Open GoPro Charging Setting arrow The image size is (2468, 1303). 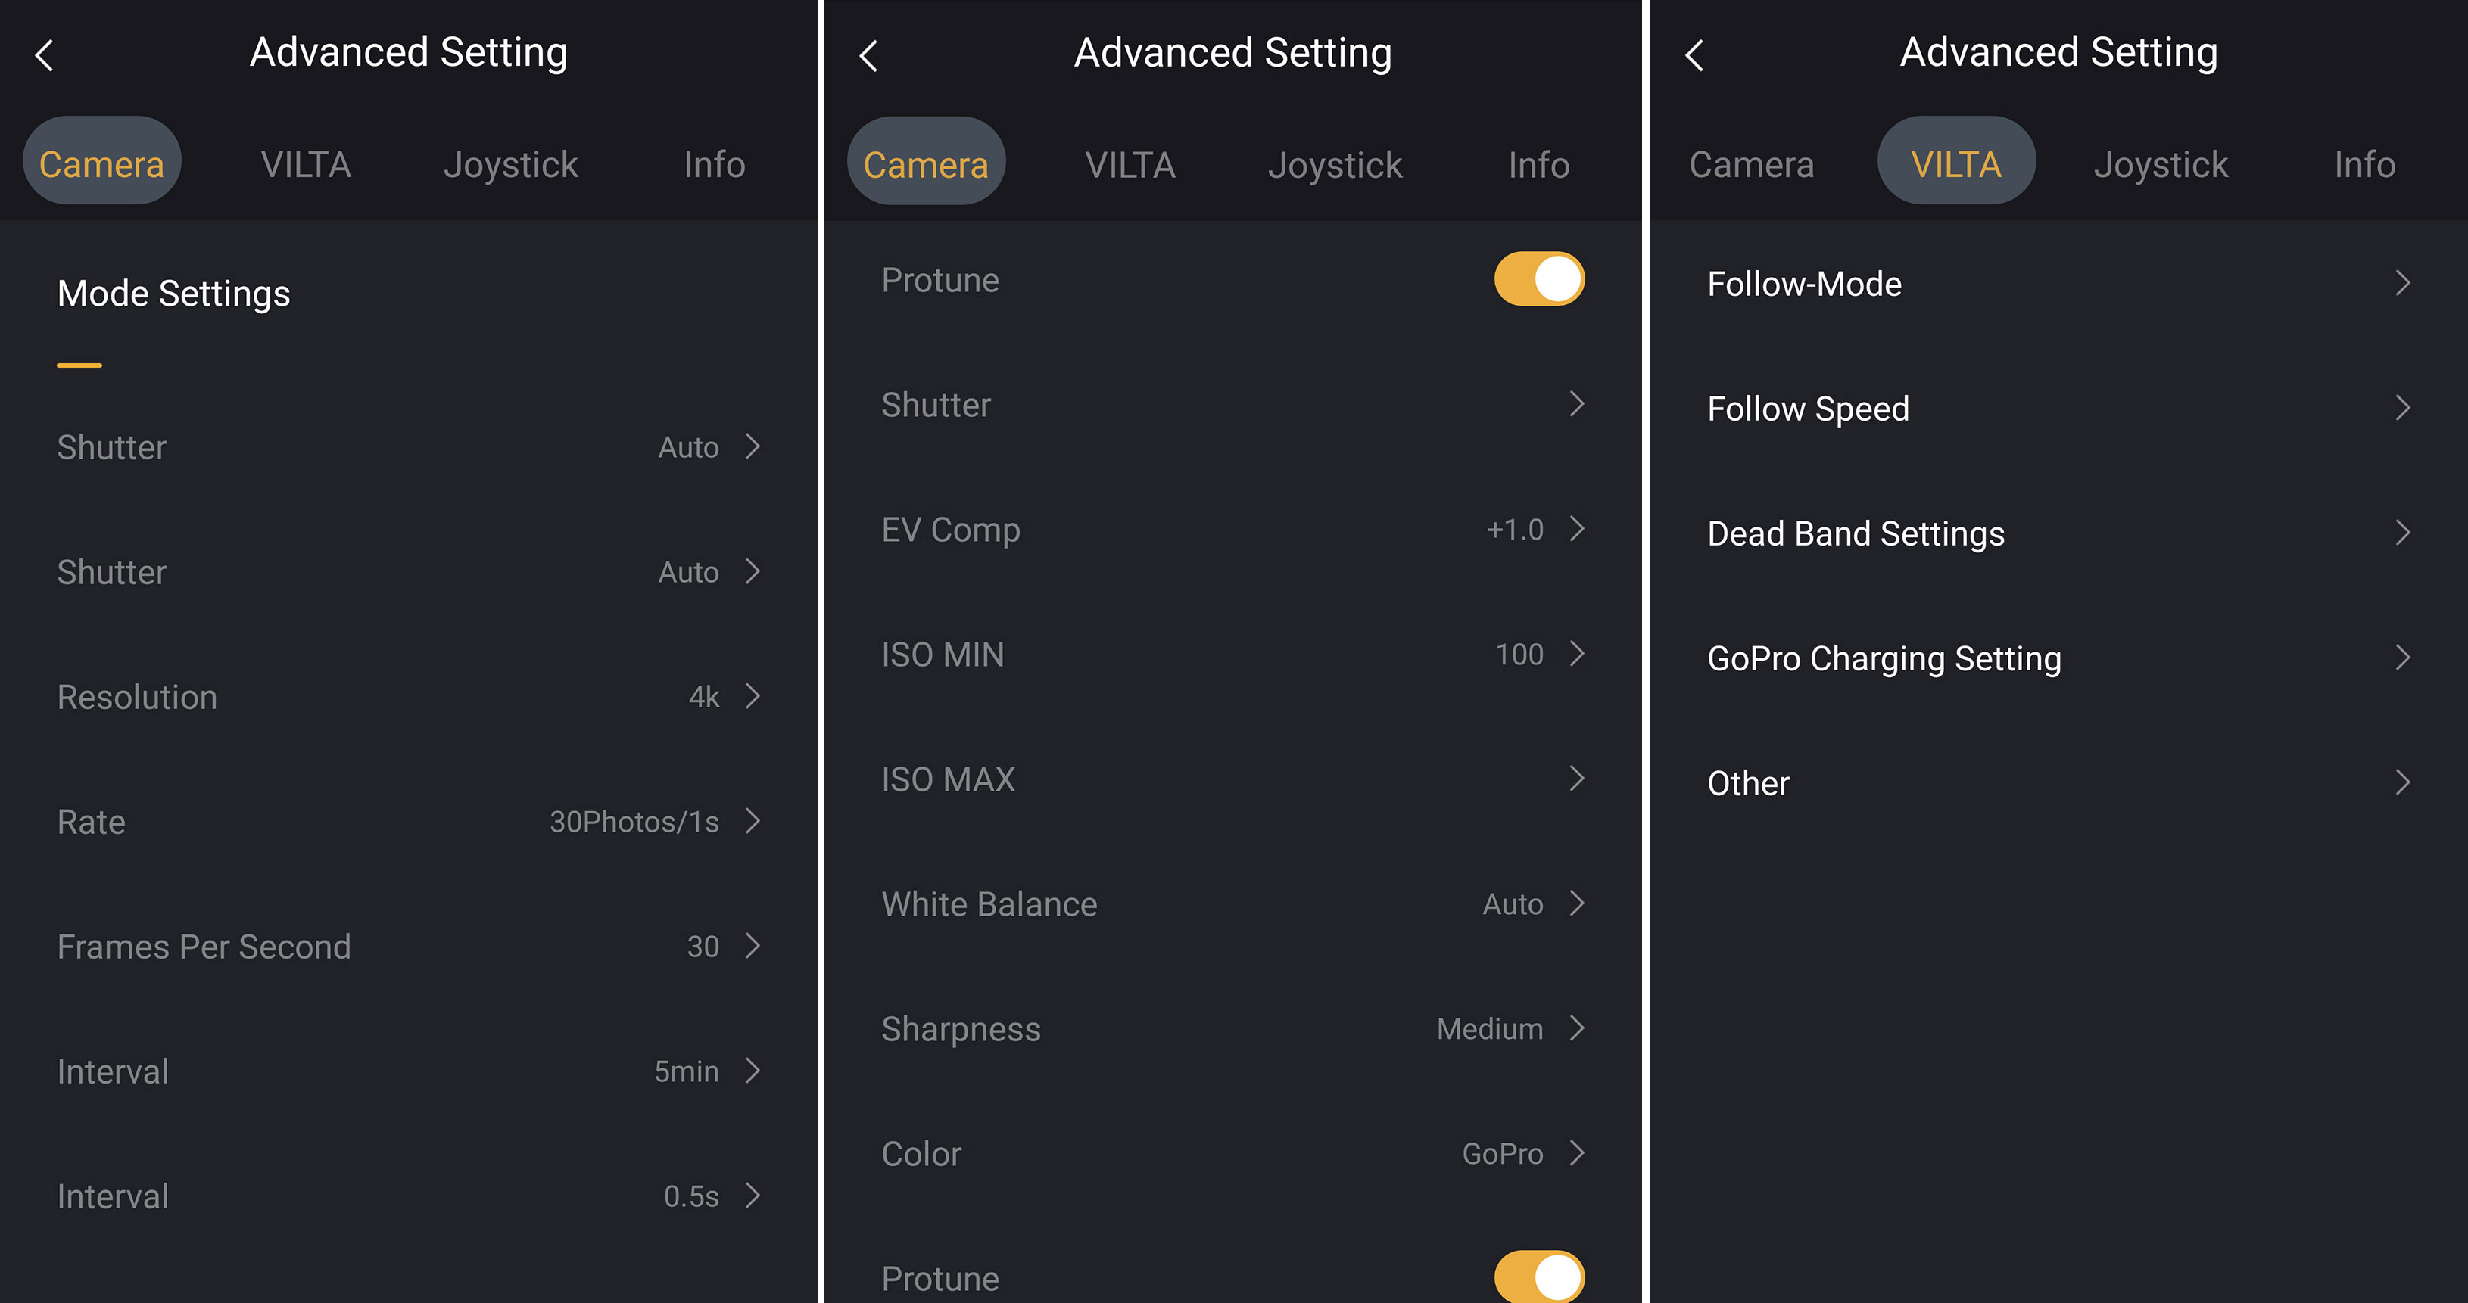point(2401,658)
